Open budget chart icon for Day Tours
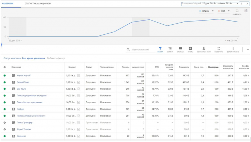 pyautogui.click(x=78, y=89)
